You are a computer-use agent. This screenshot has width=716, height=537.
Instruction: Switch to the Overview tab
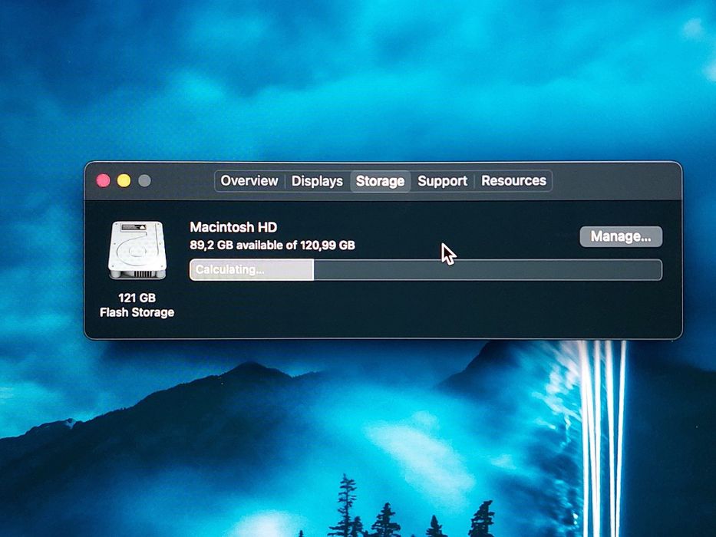coord(249,181)
